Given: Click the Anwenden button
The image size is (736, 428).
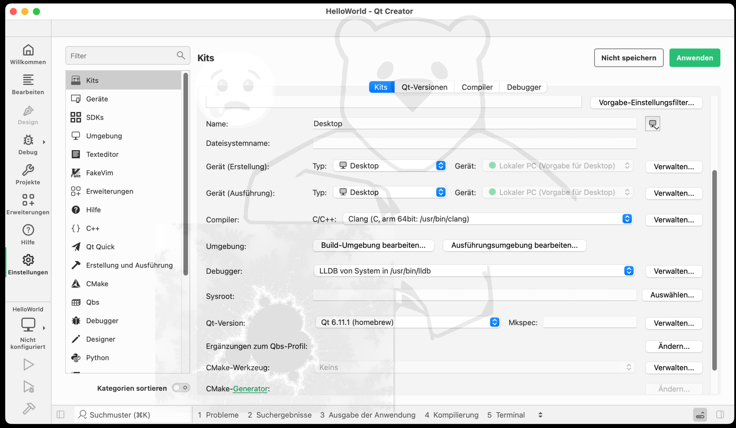Looking at the screenshot, I should click(695, 58).
